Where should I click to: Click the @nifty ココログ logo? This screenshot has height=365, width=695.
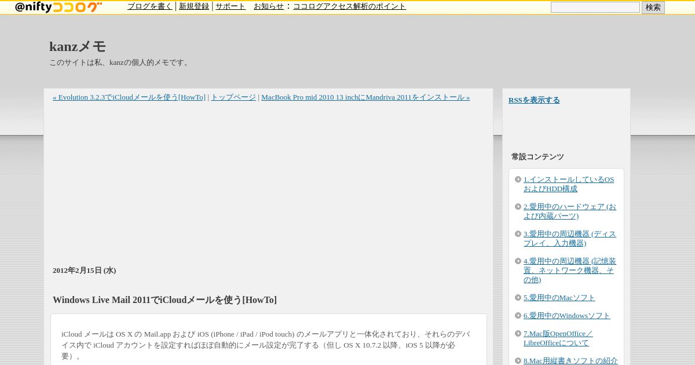58,7
